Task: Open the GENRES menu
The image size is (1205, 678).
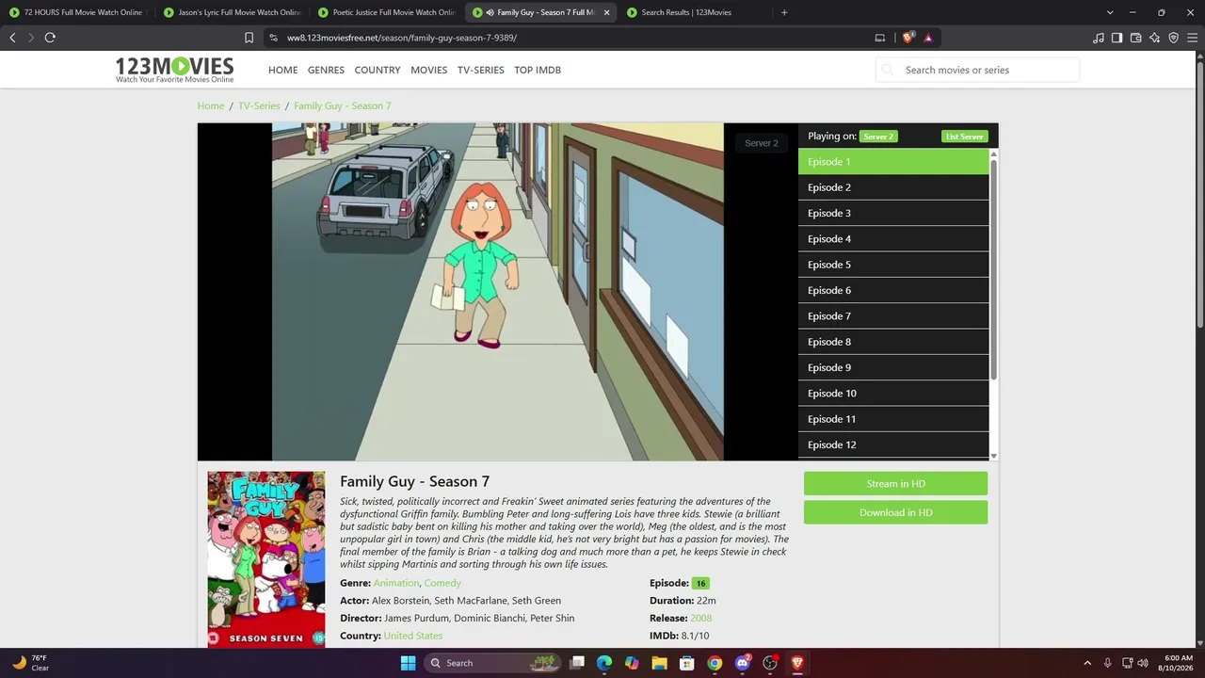Action: (x=326, y=70)
